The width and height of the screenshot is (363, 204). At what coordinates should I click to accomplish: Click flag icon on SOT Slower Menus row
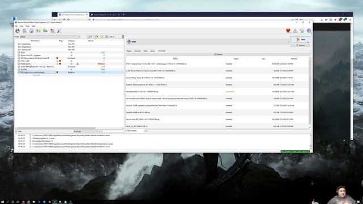tap(57, 58)
